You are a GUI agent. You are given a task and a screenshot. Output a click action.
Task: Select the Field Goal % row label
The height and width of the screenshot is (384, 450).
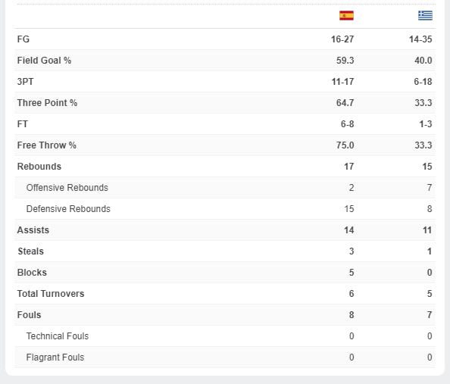[44, 61]
